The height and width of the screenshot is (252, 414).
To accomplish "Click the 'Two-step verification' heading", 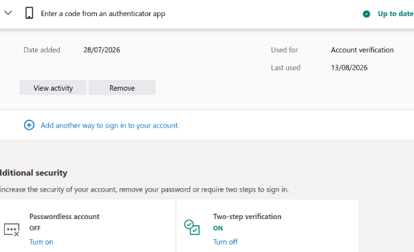I will [x=247, y=216].
